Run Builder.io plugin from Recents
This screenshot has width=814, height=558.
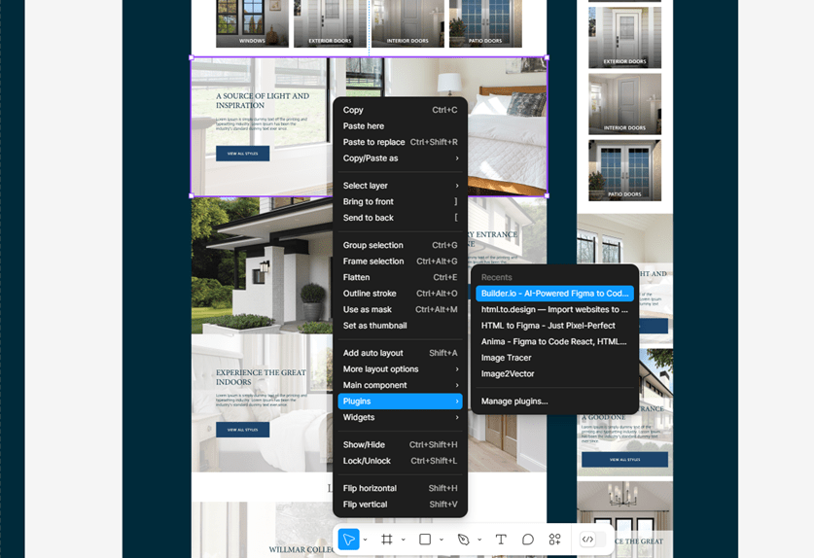click(x=554, y=294)
